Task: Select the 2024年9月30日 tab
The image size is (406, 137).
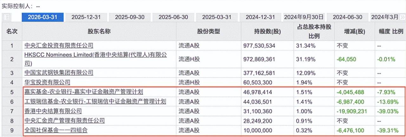Action: [304, 17]
